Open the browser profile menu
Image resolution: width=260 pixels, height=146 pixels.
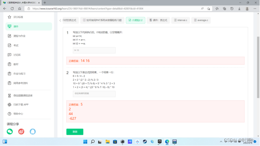pos(247,9)
